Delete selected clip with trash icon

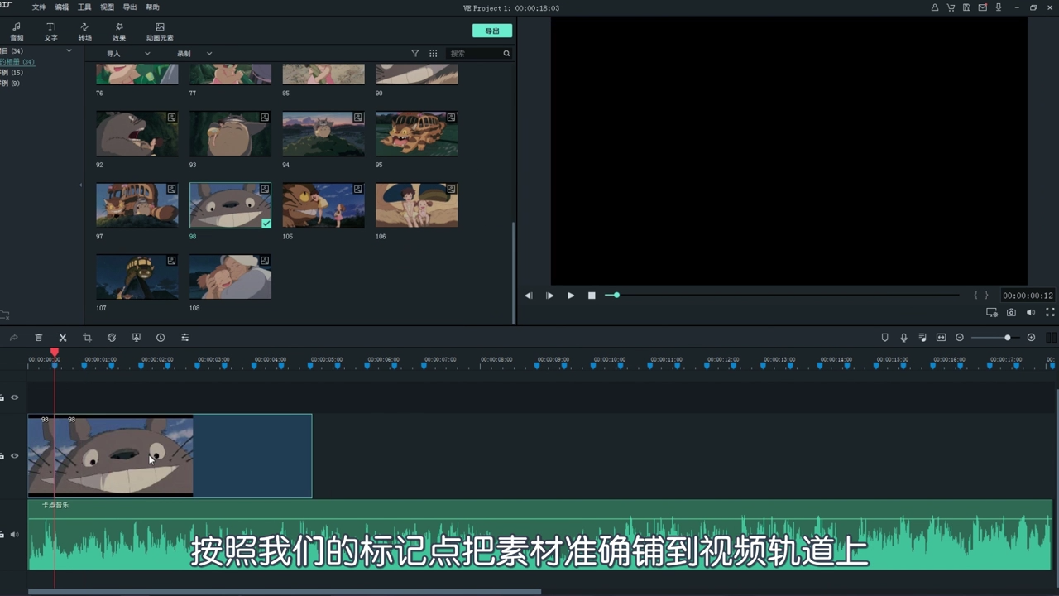pos(38,338)
